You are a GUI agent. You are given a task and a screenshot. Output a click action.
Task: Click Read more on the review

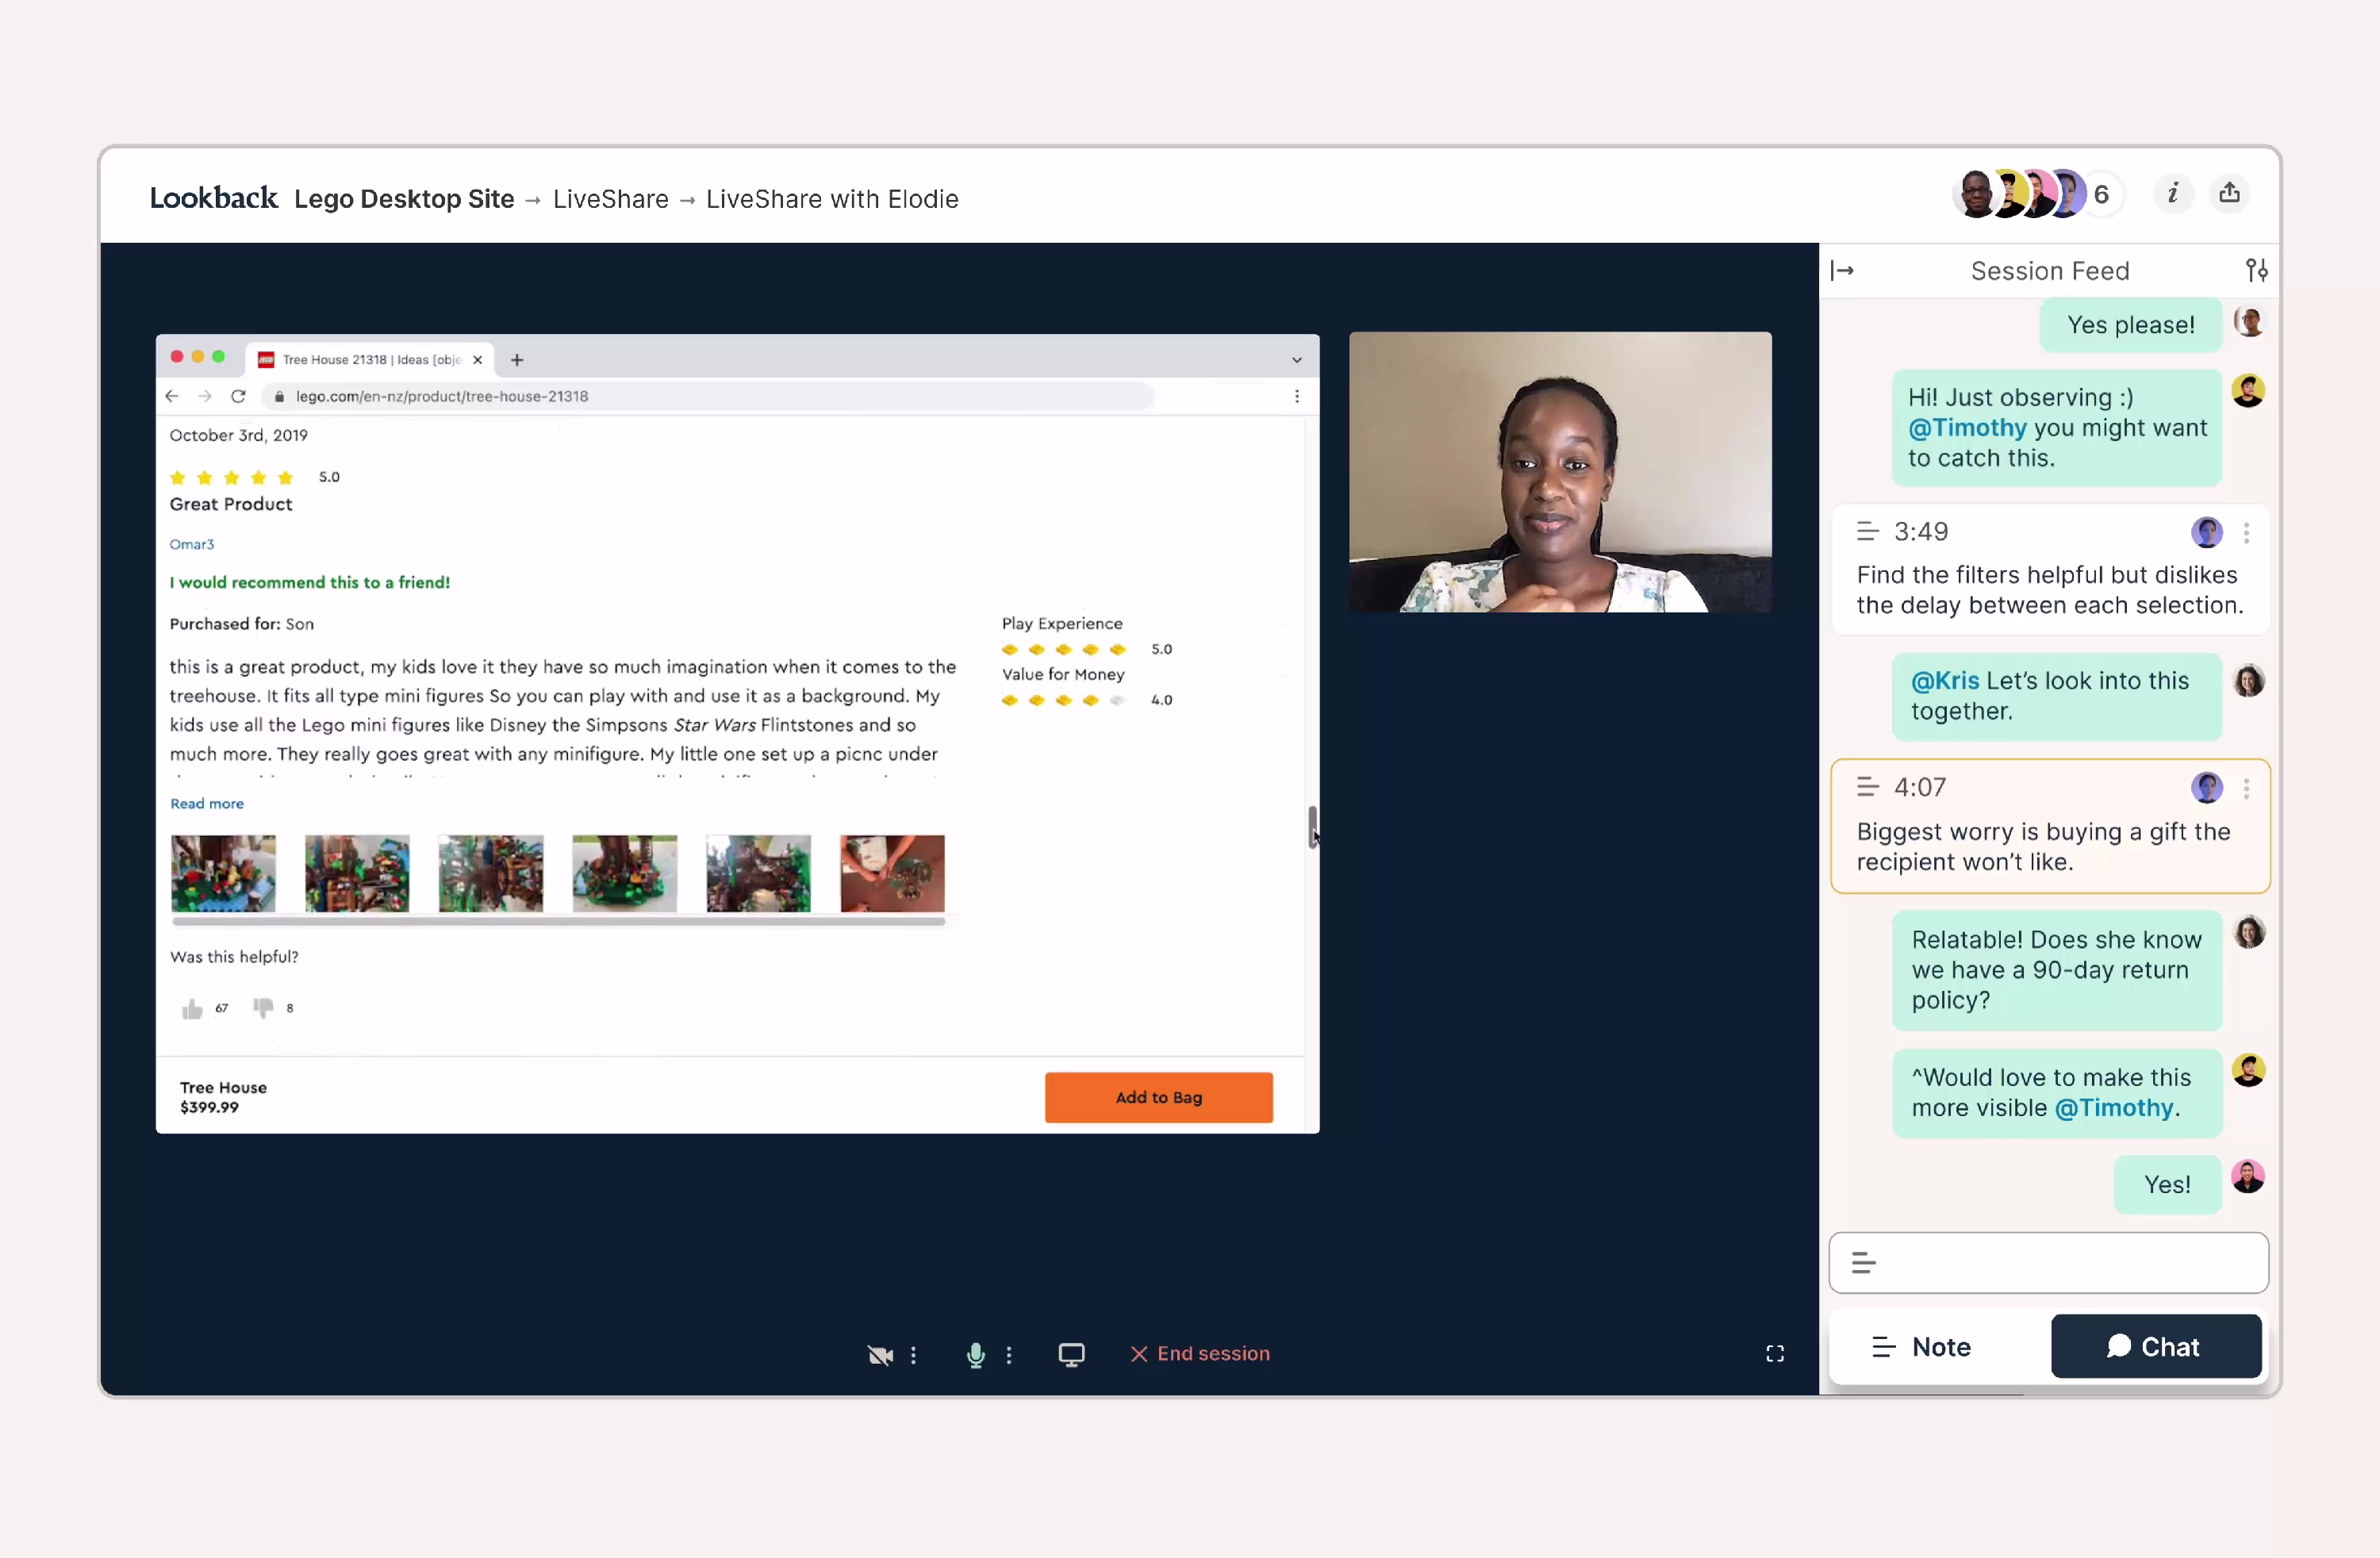pos(207,803)
